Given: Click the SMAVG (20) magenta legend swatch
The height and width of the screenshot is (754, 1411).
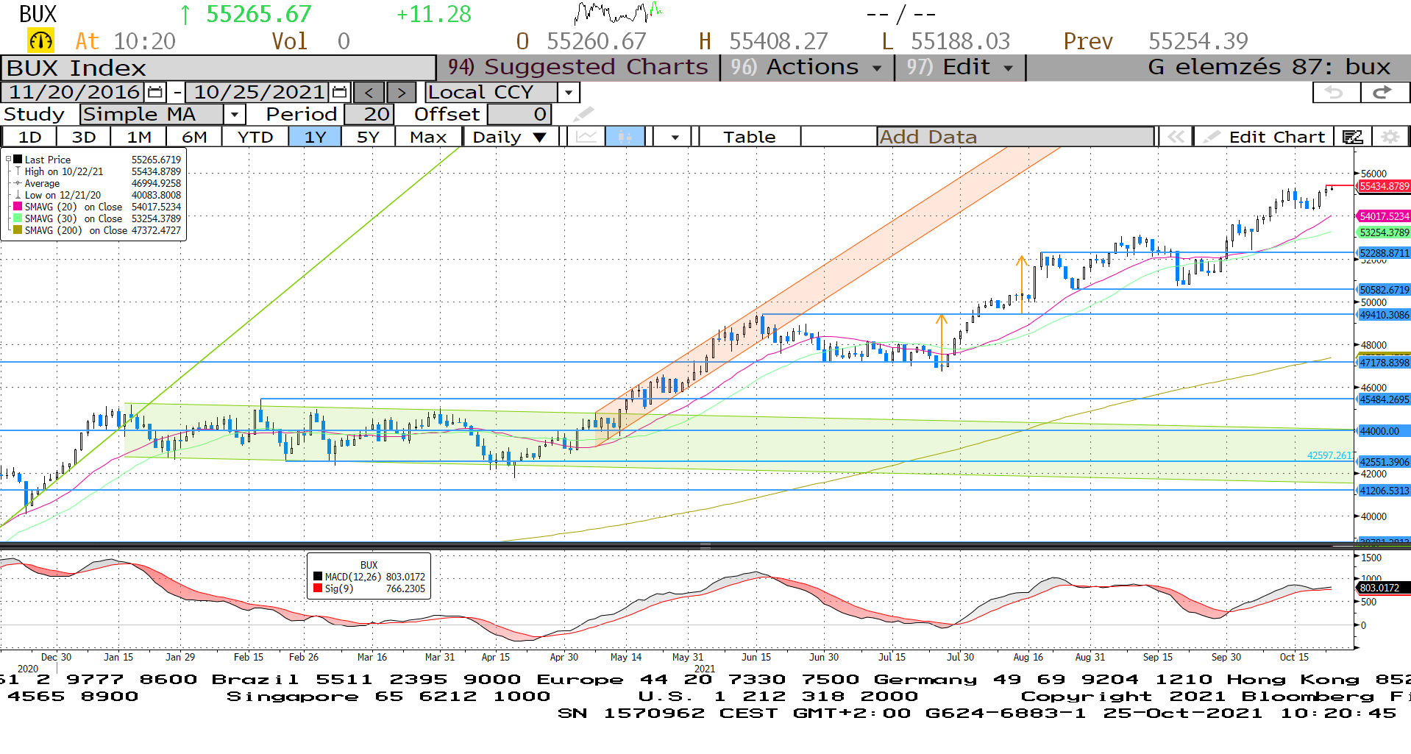Looking at the screenshot, I should pyautogui.click(x=18, y=207).
